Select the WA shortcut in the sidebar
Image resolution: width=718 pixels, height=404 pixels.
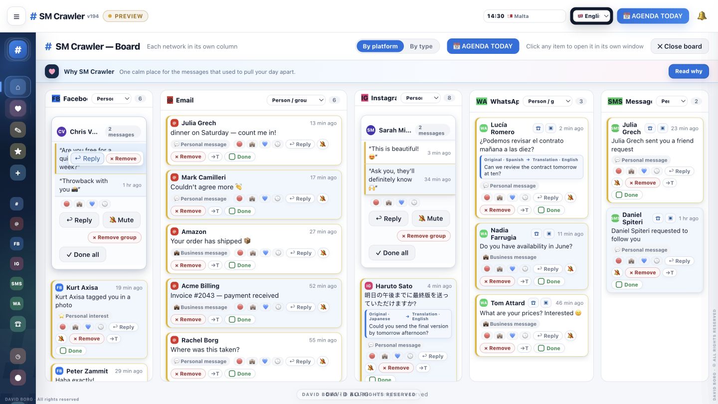tap(17, 303)
